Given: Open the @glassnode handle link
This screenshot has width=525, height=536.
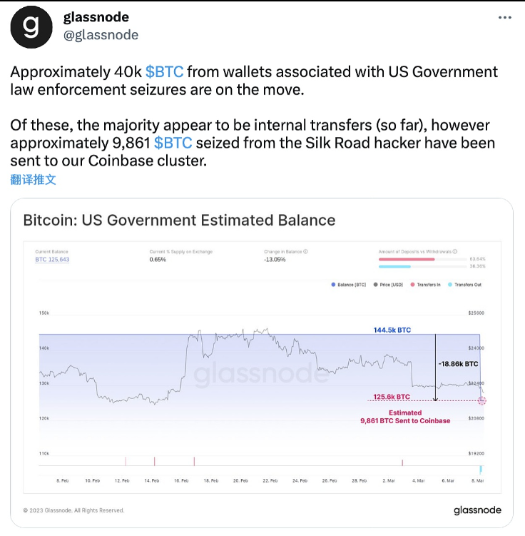Looking at the screenshot, I should 101,34.
